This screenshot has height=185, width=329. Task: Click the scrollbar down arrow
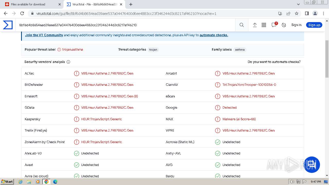[x=327, y=175]
